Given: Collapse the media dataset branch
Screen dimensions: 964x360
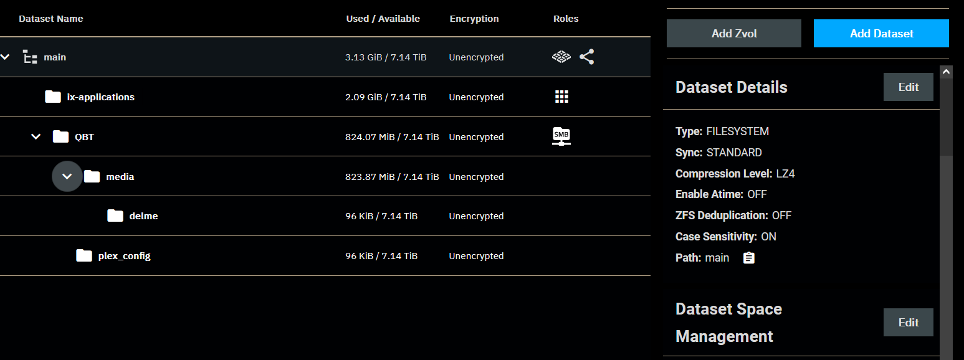Looking at the screenshot, I should click(67, 176).
